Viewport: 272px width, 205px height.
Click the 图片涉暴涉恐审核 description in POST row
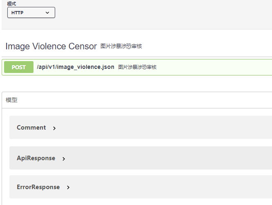pyautogui.click(x=137, y=67)
